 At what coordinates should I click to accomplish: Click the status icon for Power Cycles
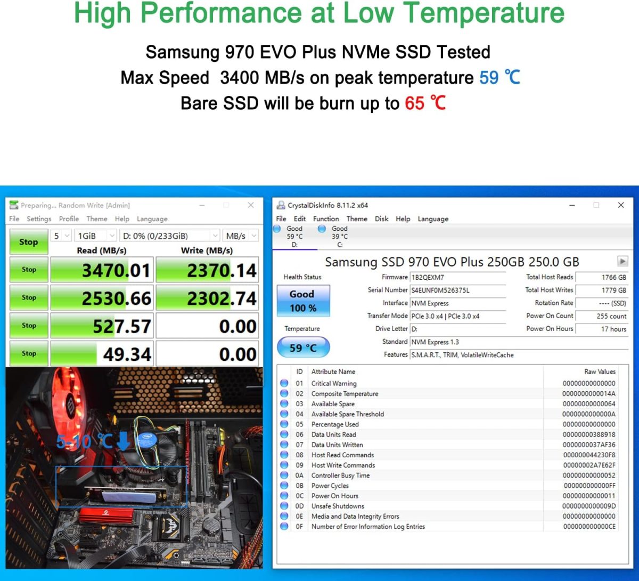point(284,486)
